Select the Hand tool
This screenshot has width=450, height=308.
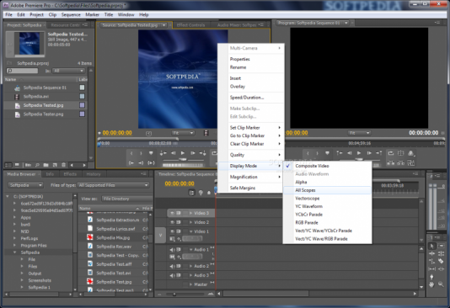click(x=432, y=284)
